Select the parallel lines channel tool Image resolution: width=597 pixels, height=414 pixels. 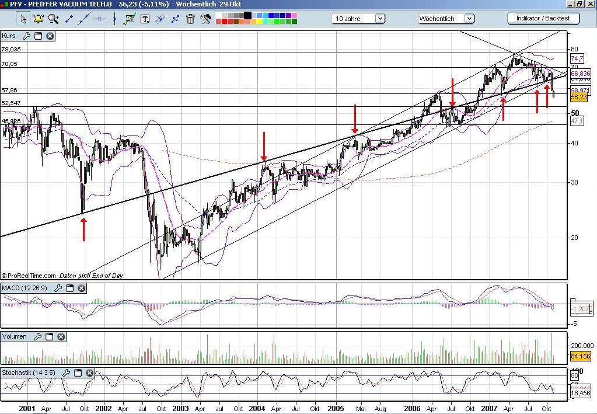coord(160,19)
